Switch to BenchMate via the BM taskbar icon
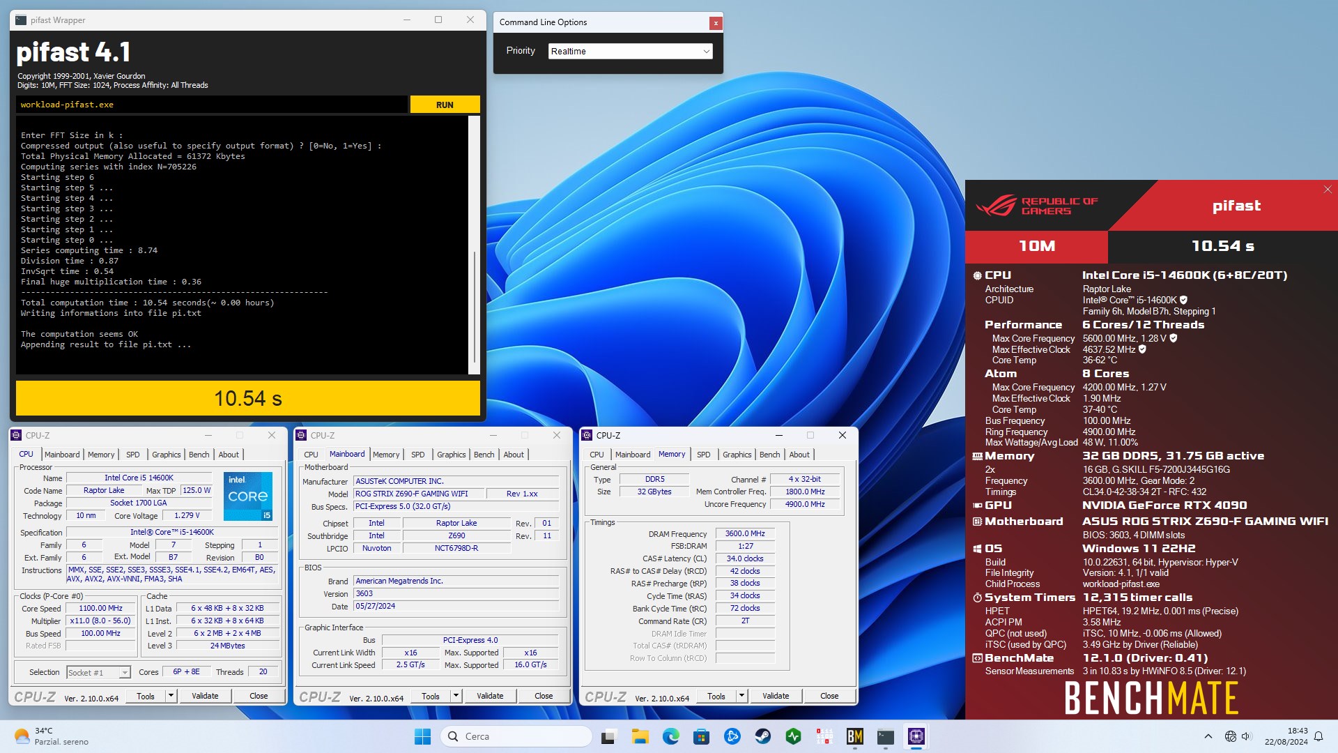This screenshot has height=753, width=1338. tap(854, 736)
